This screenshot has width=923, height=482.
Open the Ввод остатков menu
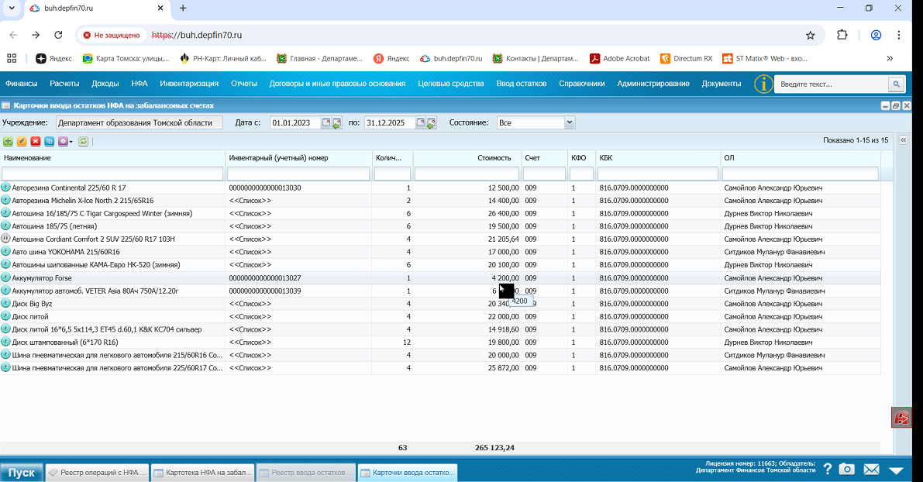tap(521, 84)
